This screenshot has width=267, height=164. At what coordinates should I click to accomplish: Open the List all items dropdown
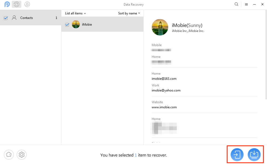coord(76,13)
